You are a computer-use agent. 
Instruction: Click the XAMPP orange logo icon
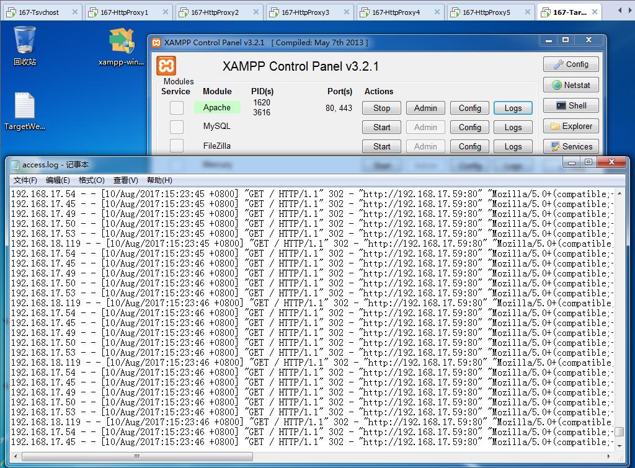click(x=166, y=66)
